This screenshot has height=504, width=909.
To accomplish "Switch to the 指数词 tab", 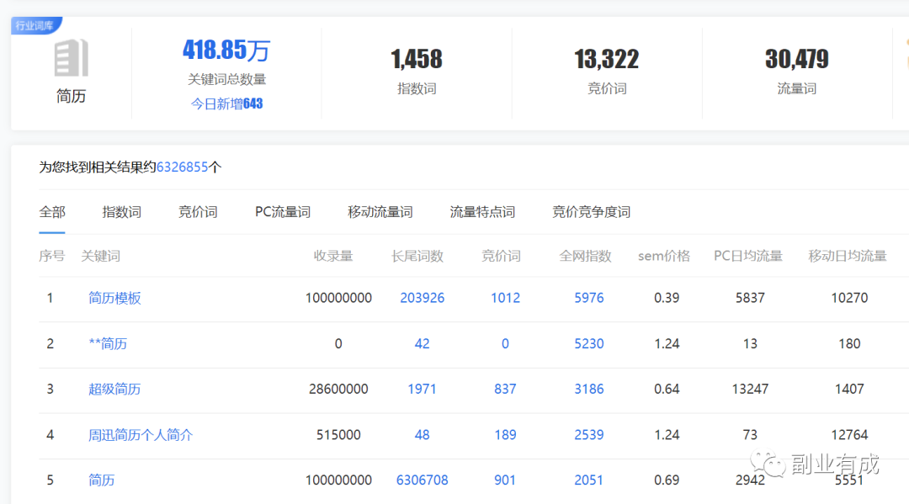I will (122, 212).
